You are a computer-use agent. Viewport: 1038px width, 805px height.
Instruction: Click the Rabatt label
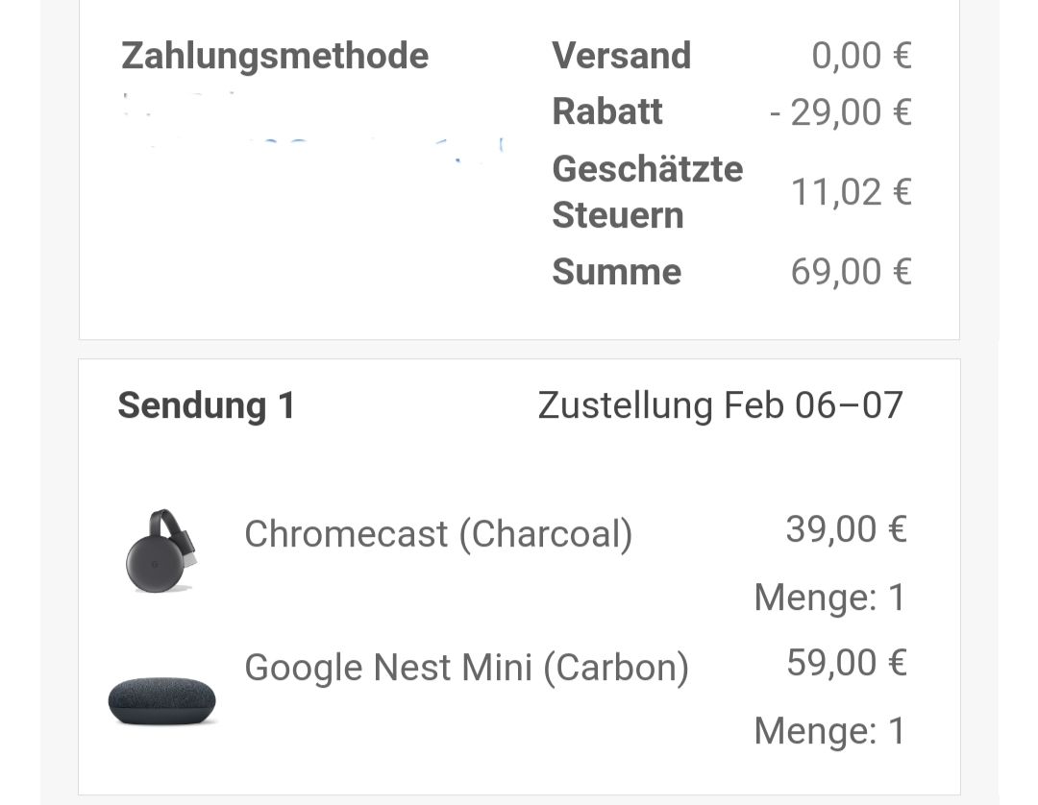[607, 111]
